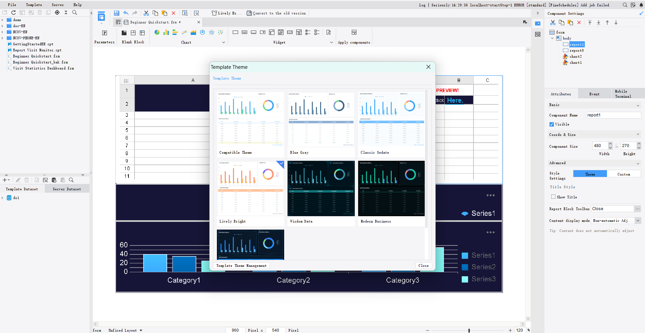Click the notification bell icon
Viewport: 645px width, 333px height.
(641, 5)
